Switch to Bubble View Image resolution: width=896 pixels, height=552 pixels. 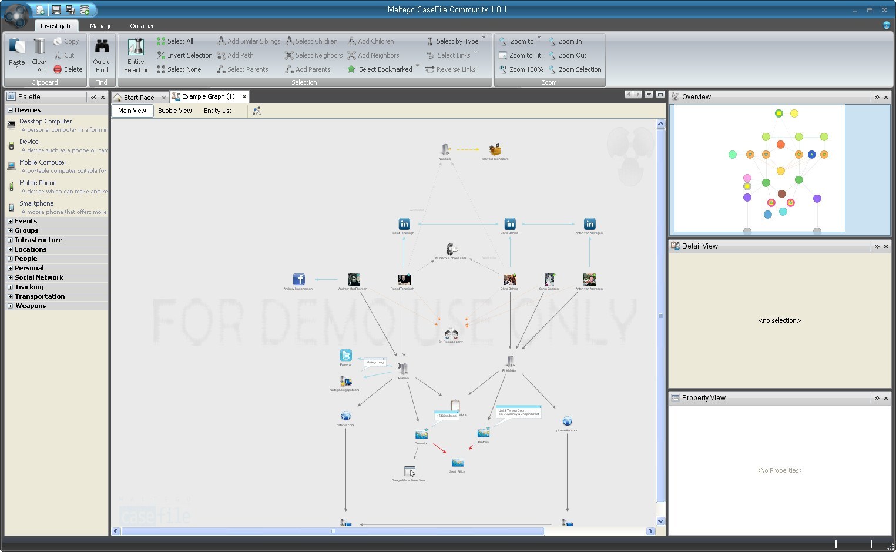coord(175,111)
